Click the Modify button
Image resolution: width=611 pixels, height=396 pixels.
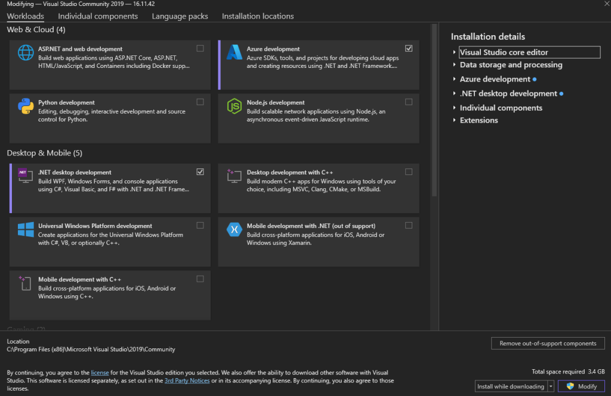tap(581, 386)
